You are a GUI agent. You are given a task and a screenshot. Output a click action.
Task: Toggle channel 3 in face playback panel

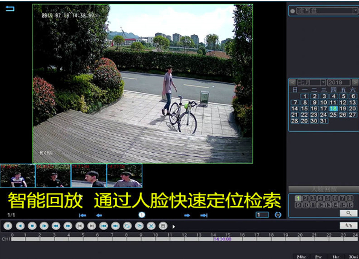[313, 198]
